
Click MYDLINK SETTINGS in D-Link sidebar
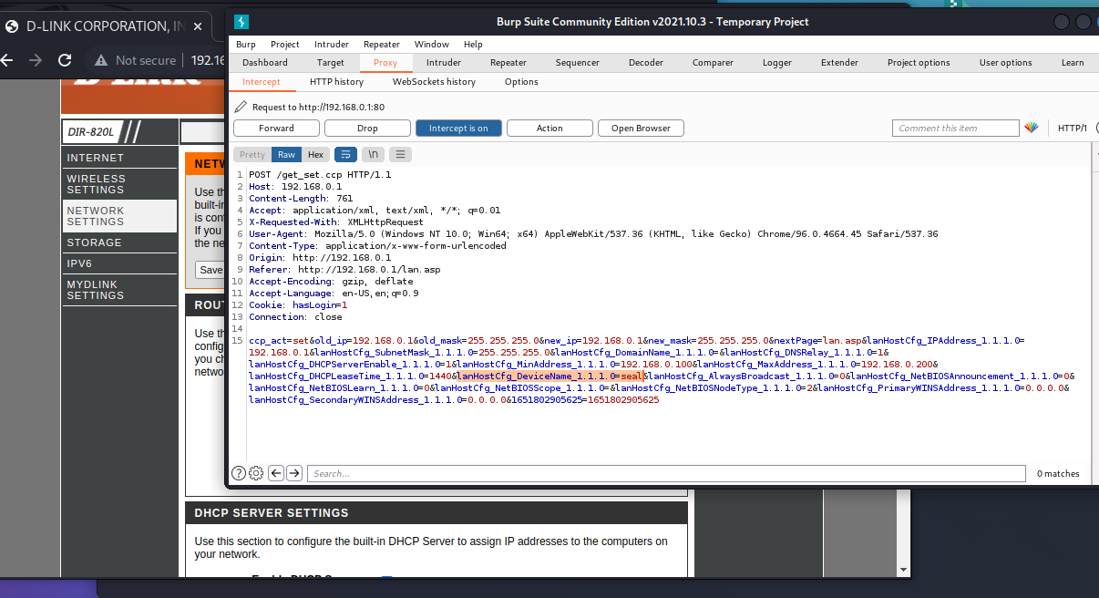tap(119, 290)
